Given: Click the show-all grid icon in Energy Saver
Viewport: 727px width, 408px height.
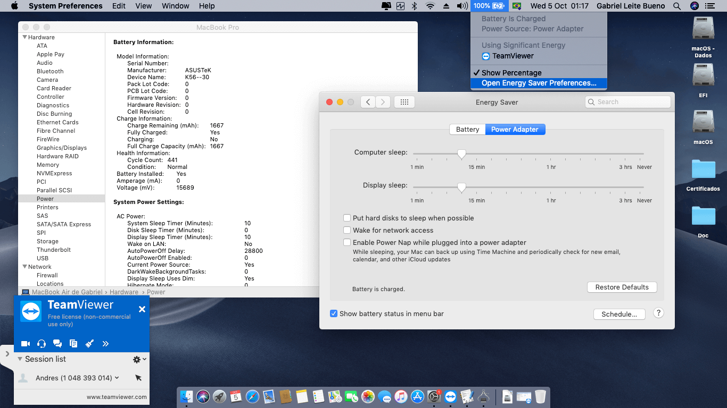Looking at the screenshot, I should point(404,102).
